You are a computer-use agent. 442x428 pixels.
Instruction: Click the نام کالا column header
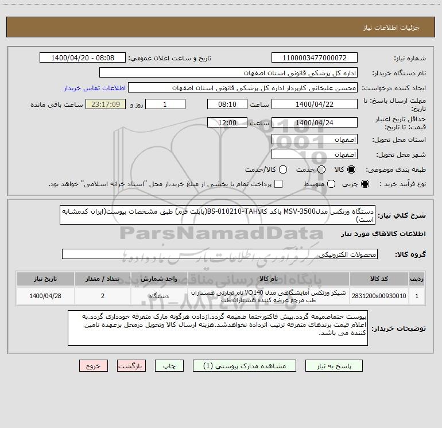tap(269, 279)
